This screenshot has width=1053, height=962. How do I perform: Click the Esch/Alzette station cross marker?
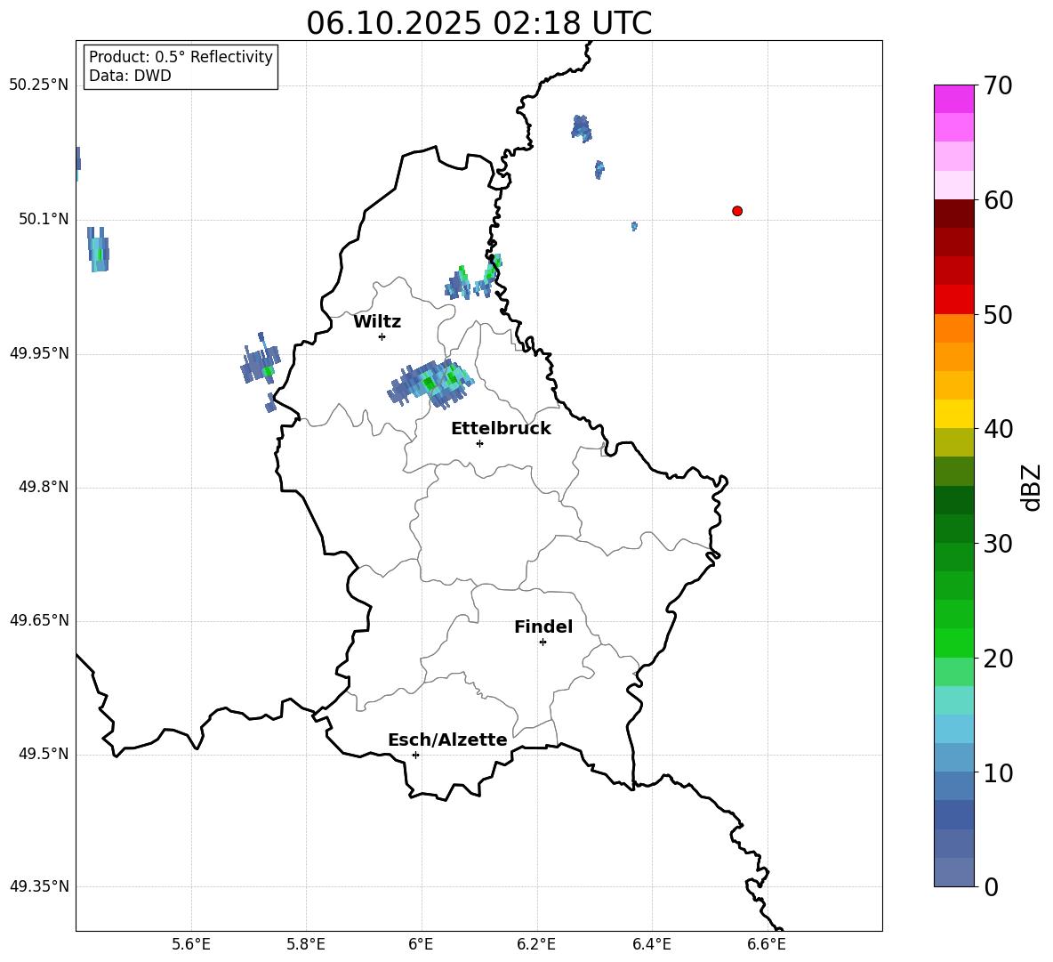pos(415,755)
